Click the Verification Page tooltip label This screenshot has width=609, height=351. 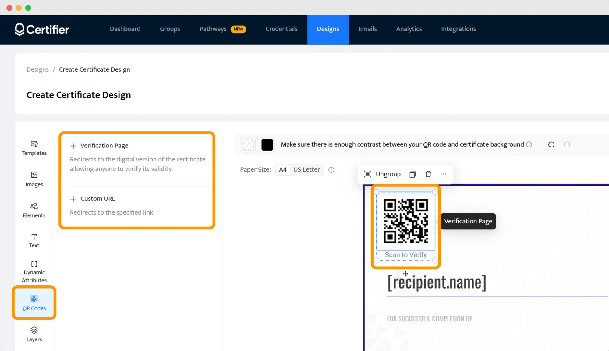(468, 221)
